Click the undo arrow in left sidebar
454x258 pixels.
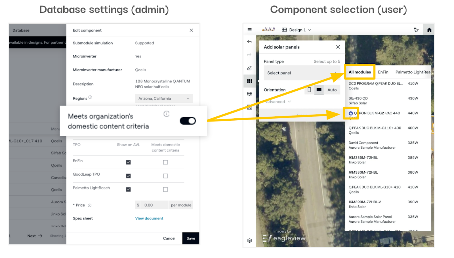coord(249,42)
